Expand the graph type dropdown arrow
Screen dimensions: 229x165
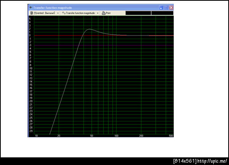tap(98, 13)
